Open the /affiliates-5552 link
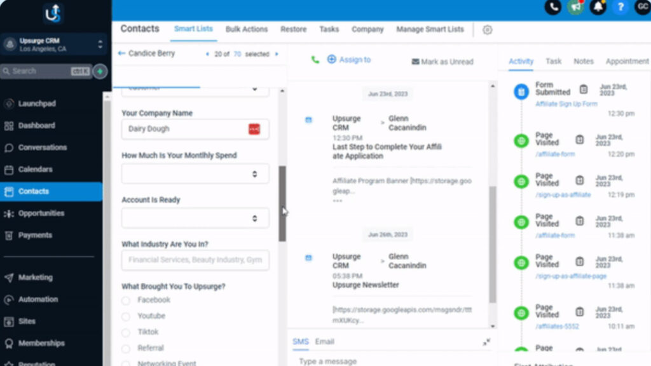 click(x=557, y=327)
